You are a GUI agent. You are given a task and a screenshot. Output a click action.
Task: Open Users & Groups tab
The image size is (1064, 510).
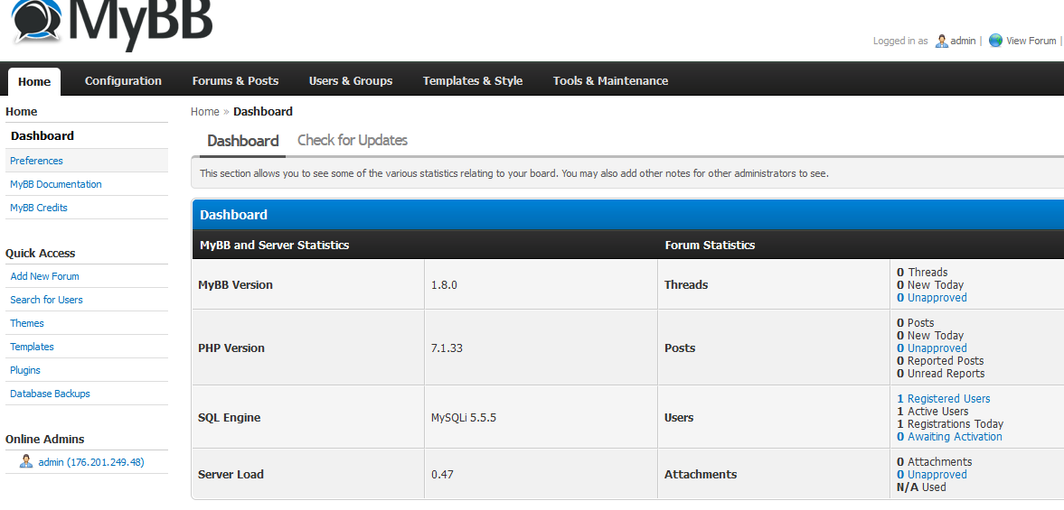(351, 80)
